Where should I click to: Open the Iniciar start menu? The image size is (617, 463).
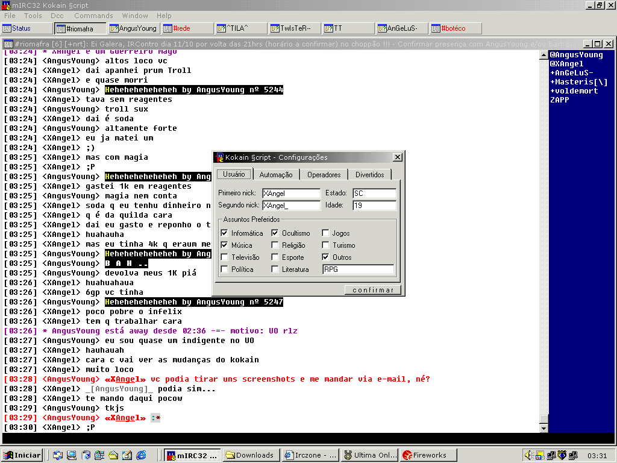point(22,455)
